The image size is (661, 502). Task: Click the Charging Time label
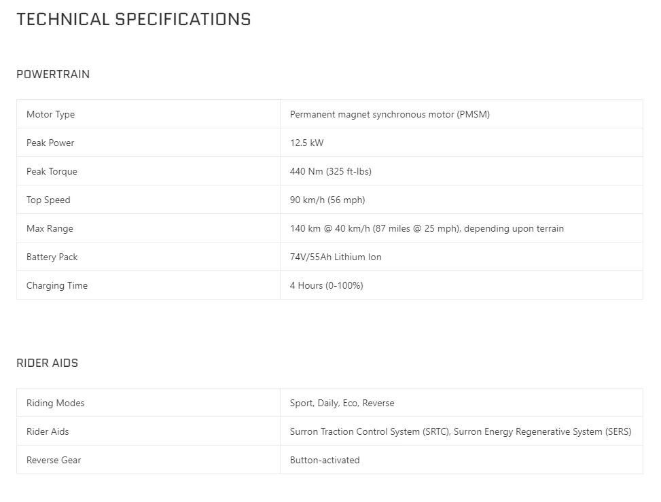coord(57,285)
